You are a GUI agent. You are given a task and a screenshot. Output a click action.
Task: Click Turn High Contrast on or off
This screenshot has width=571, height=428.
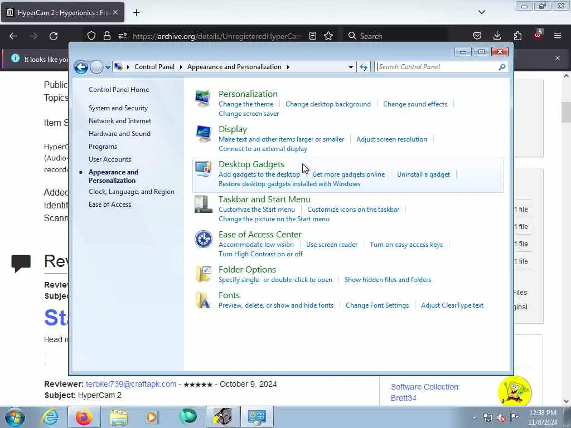pos(260,254)
